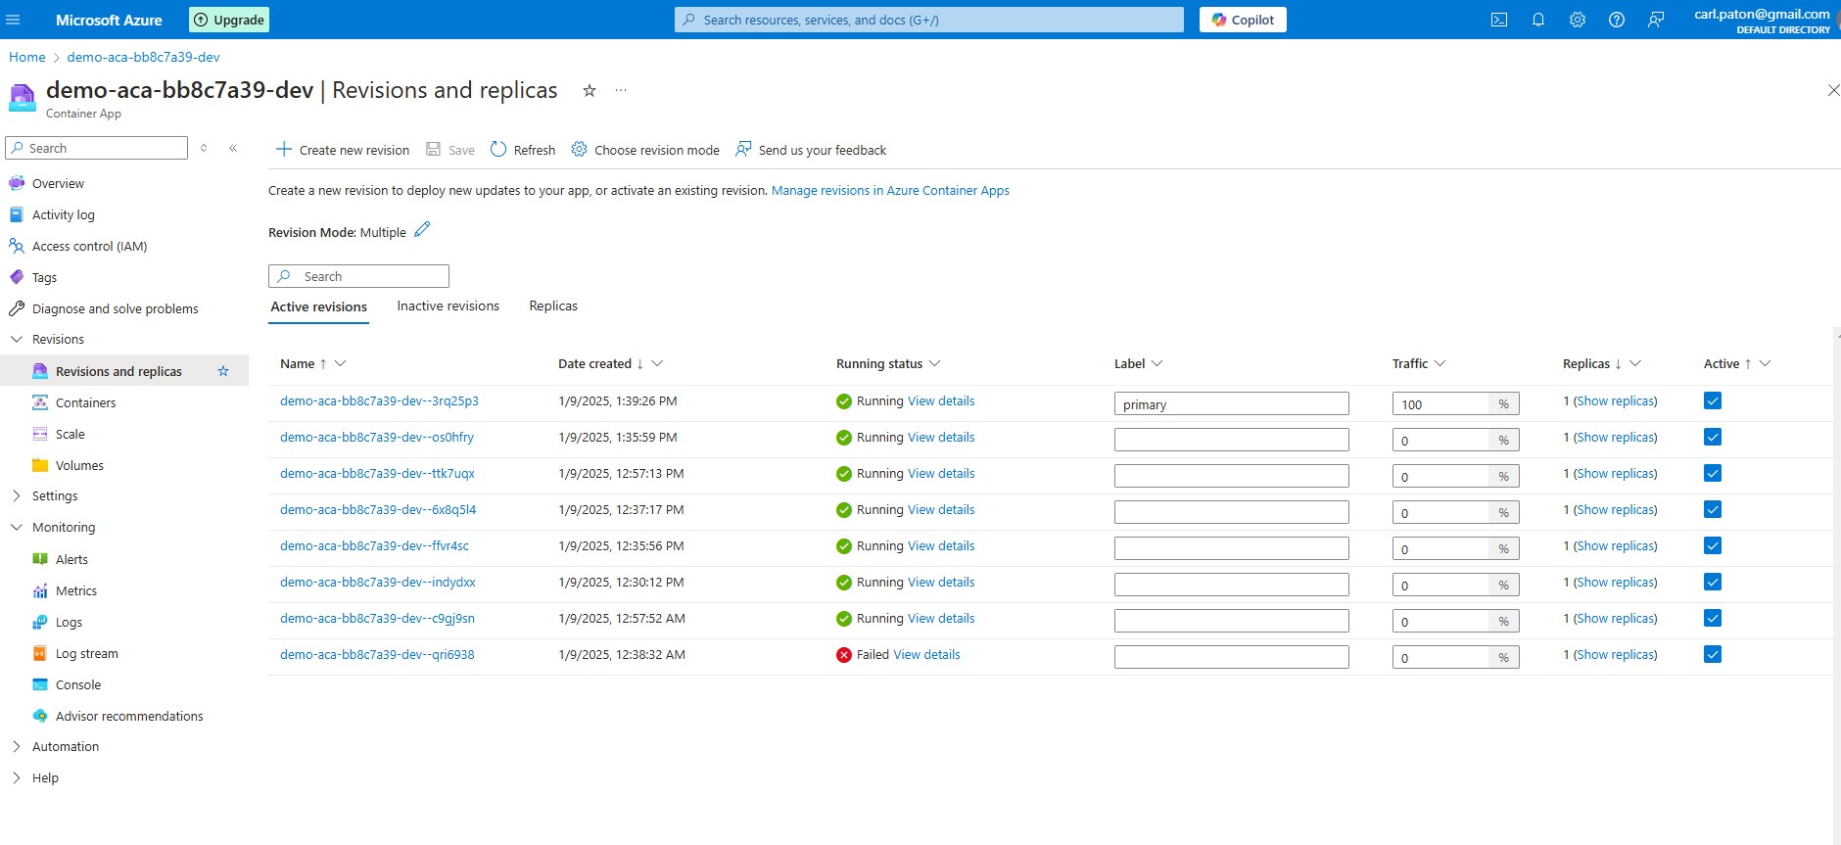Click the Save disk icon
The width and height of the screenshot is (1841, 845).
pos(434,149)
